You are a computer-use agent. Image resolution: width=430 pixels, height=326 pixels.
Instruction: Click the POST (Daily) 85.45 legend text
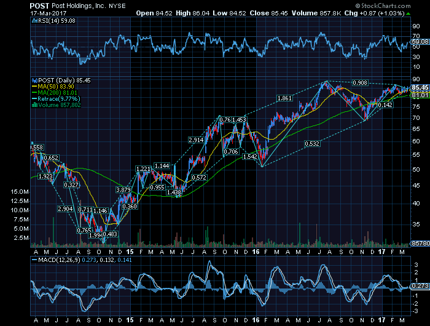(64, 81)
